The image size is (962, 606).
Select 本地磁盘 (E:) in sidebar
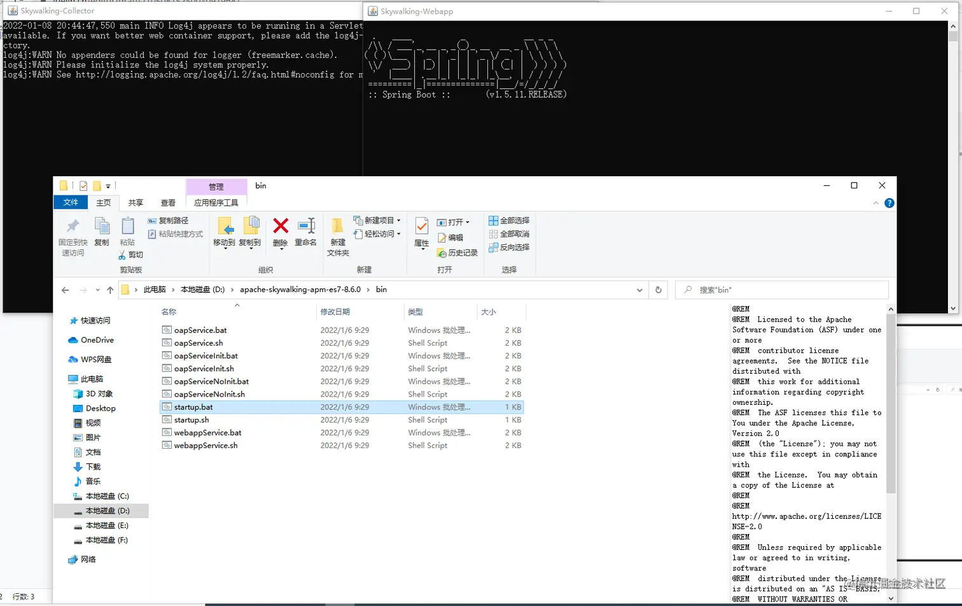[x=101, y=525]
